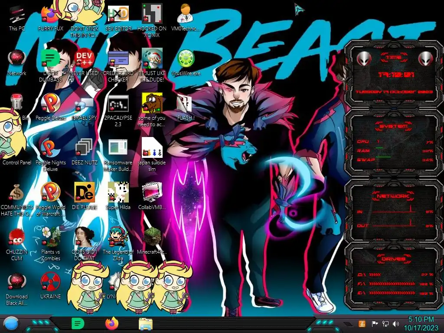
Task: Click the DRIVES header in the widget
Action: point(393,258)
